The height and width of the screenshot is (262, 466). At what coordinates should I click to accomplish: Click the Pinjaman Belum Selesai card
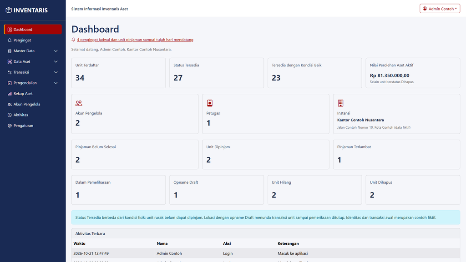tap(135, 155)
